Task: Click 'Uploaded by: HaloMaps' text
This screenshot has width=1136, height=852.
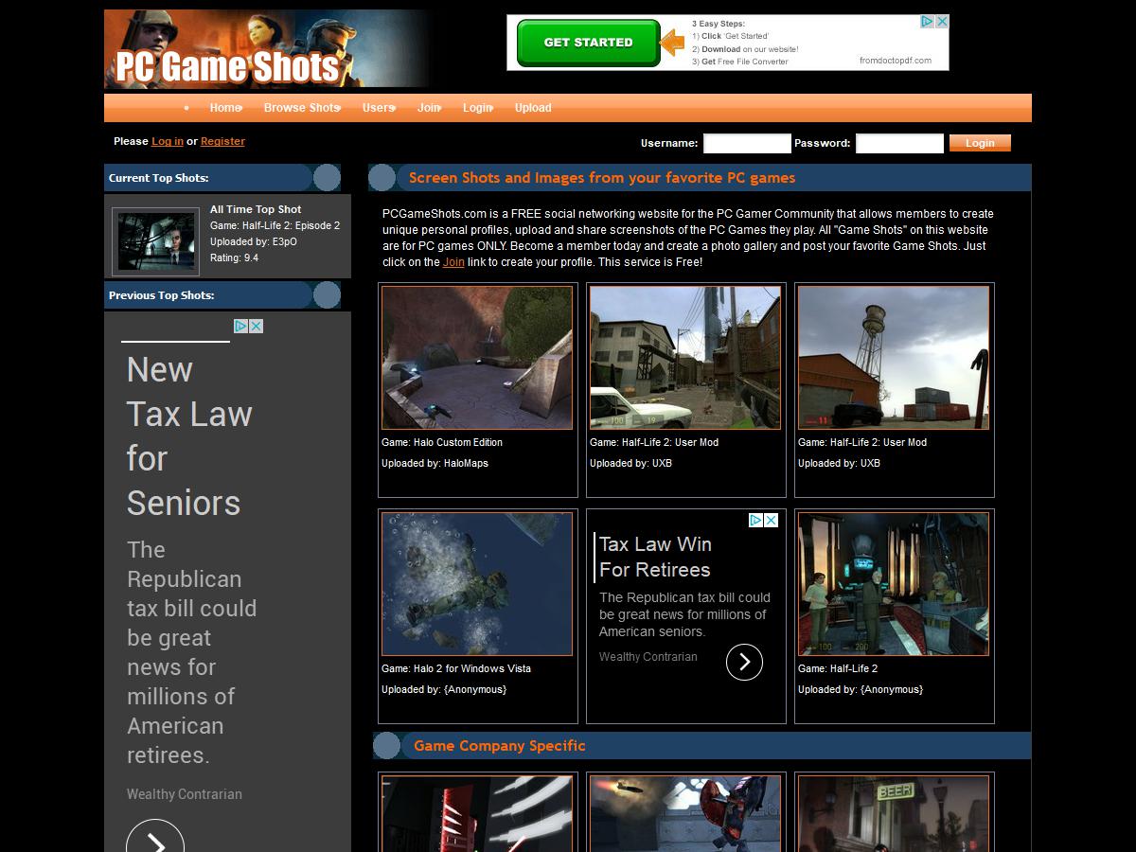Action: point(435,463)
